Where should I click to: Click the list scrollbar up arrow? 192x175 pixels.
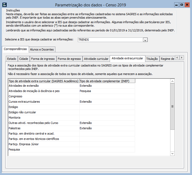point(172,81)
